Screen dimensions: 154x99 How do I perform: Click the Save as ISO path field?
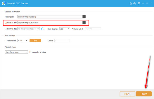(x=50, y=23)
